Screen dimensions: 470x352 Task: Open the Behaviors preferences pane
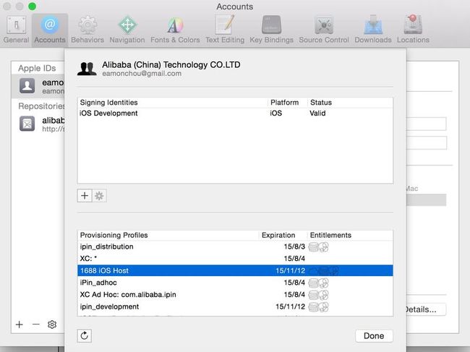click(87, 30)
